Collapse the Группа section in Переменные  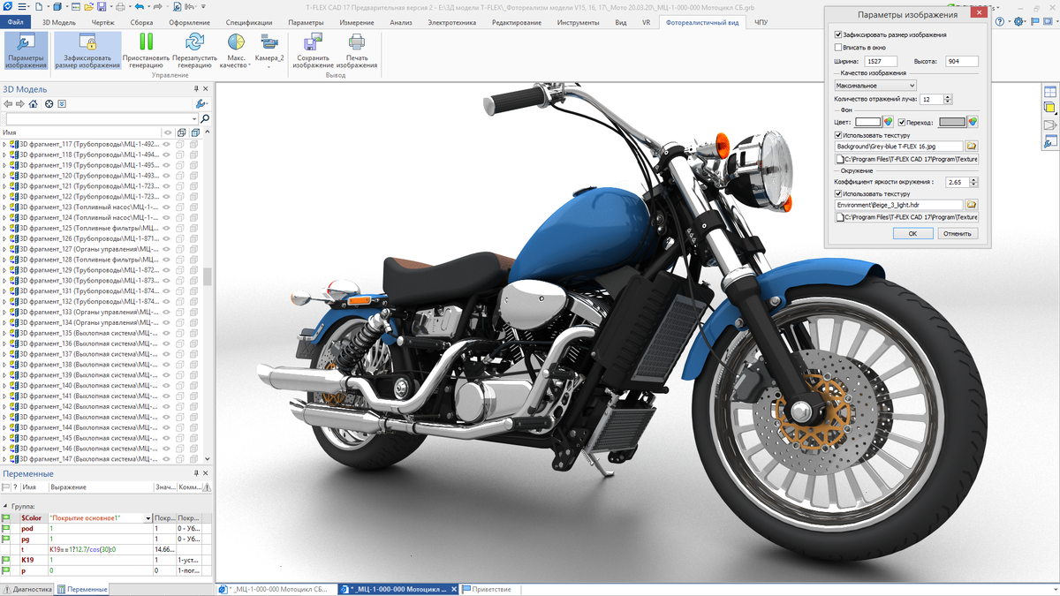click(x=4, y=507)
